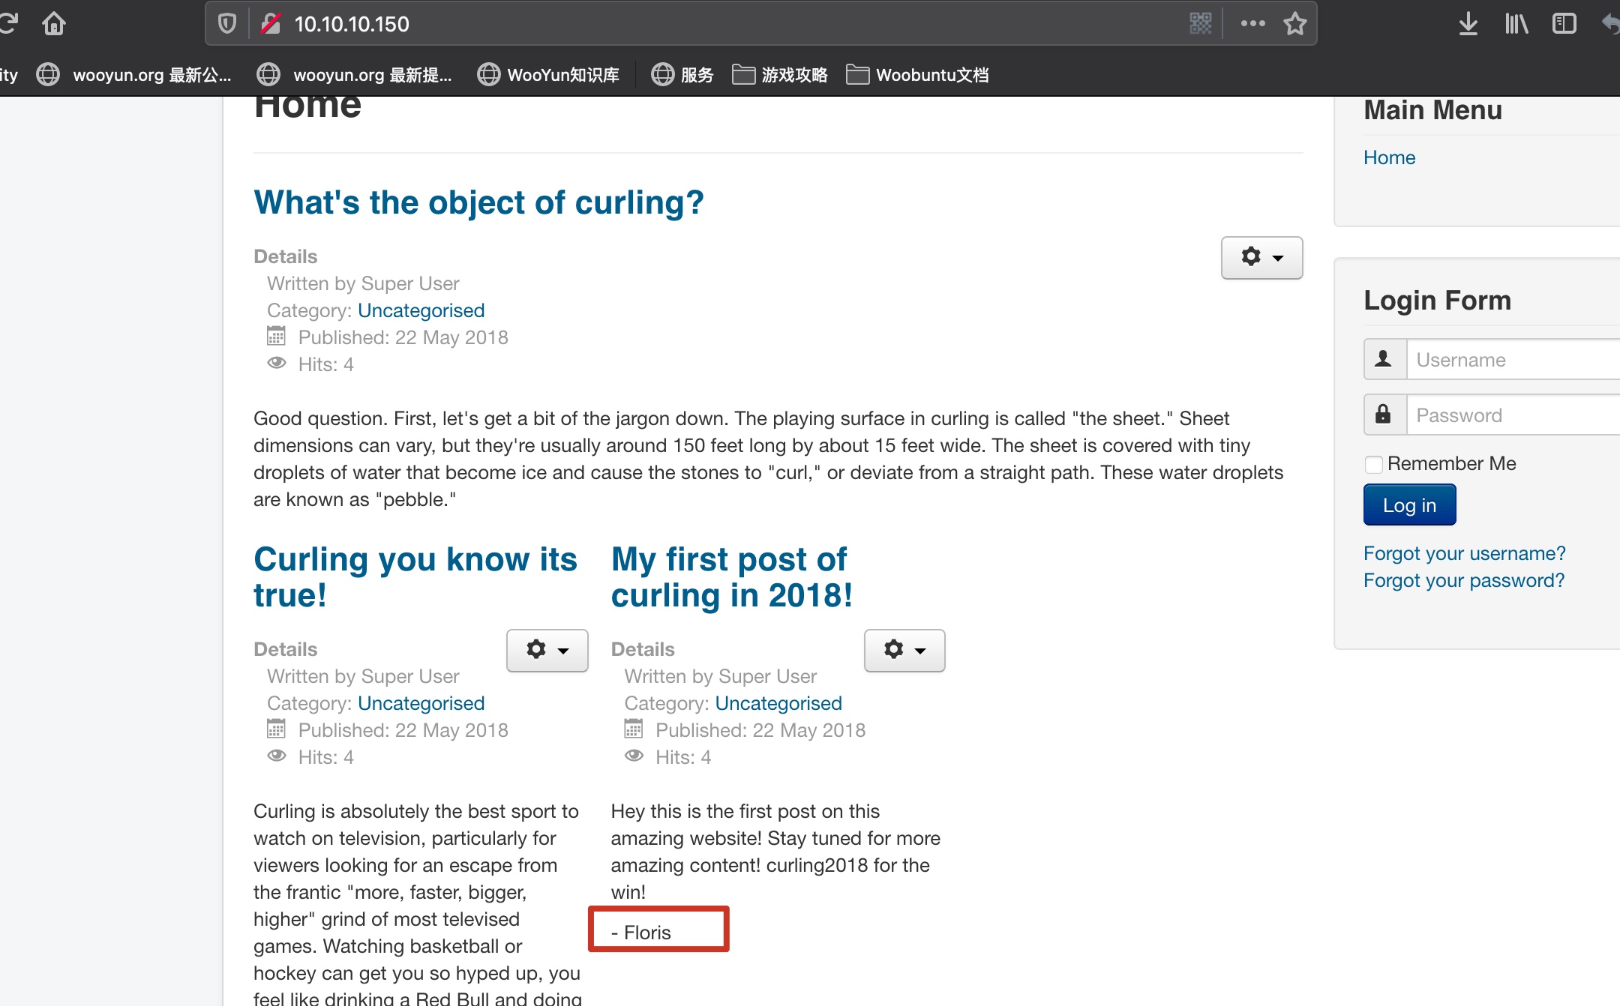
Task: Click the insecure connection lock icon
Action: [x=270, y=24]
